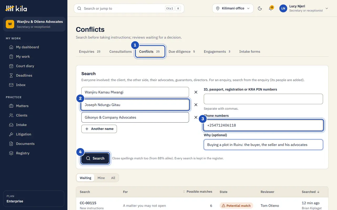Open notifications bell
This screenshot has height=210, width=337.
click(x=271, y=8)
